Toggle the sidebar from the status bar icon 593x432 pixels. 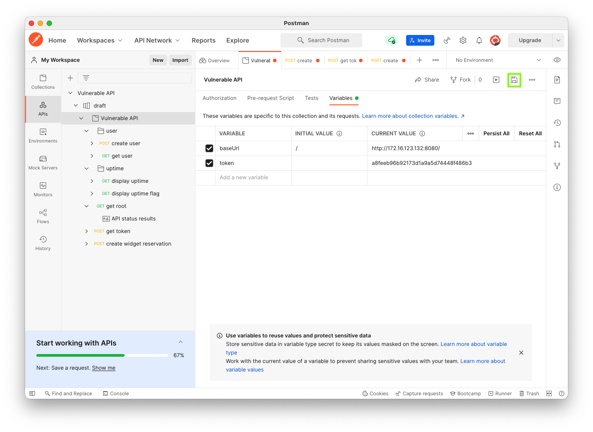pos(32,393)
